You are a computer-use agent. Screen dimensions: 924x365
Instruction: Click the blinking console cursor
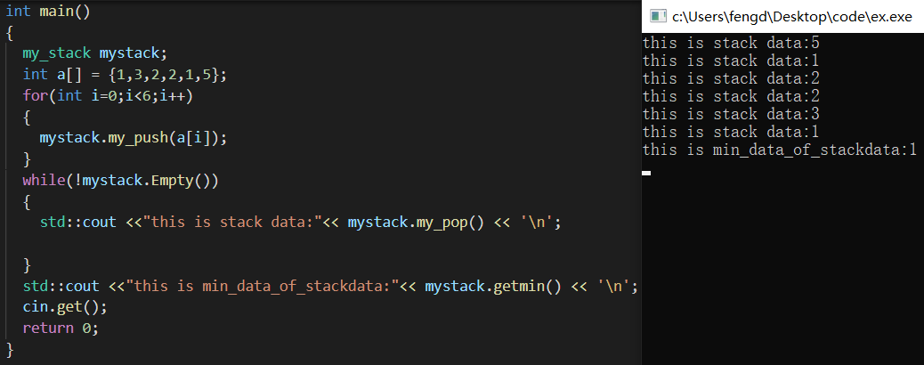tap(646, 173)
